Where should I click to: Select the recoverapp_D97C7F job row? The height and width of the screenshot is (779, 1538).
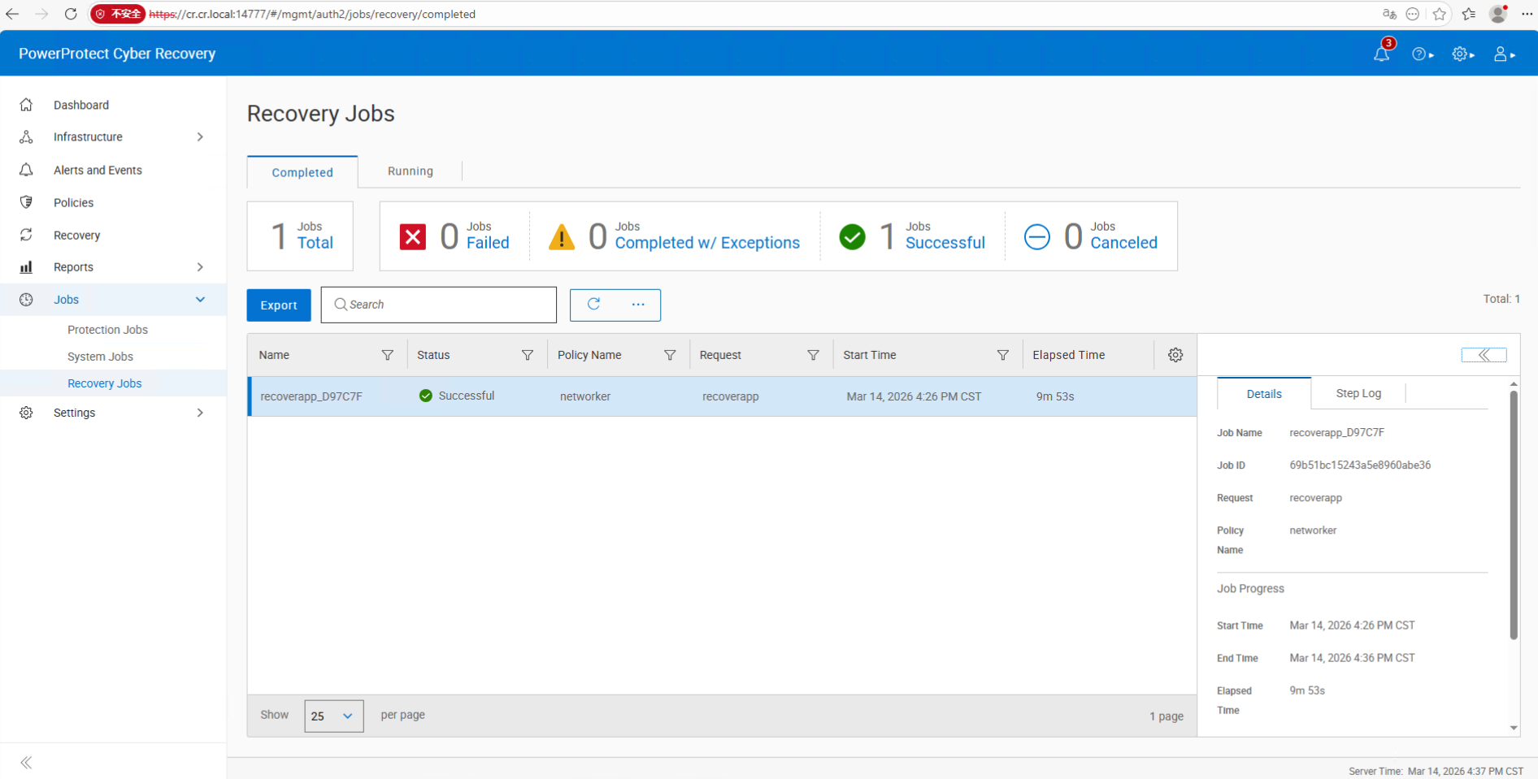(x=722, y=396)
